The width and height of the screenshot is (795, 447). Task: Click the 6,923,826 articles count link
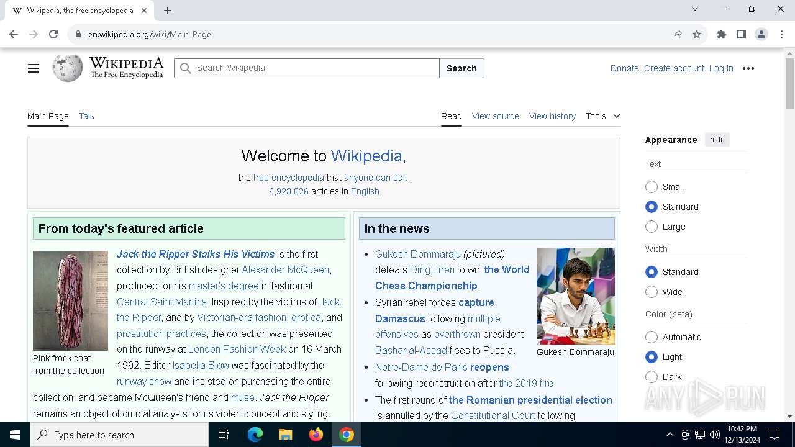[x=289, y=191]
